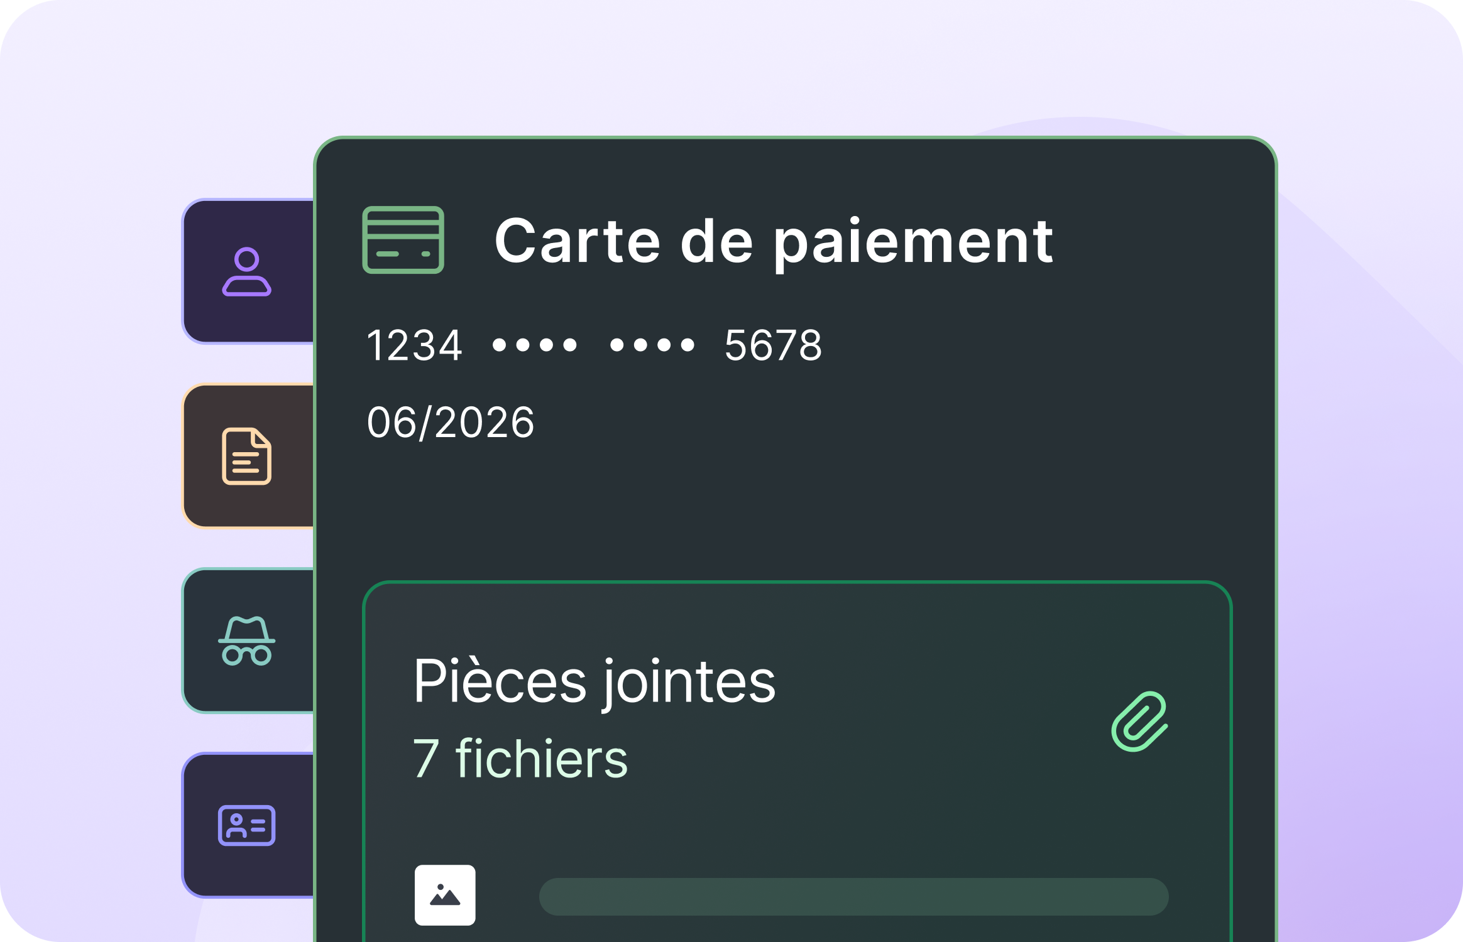Select the identity card icon in sidebar

[247, 825]
